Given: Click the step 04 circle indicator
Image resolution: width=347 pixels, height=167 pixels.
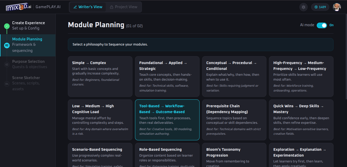Looking at the screenshot, I should pos(7,84).
